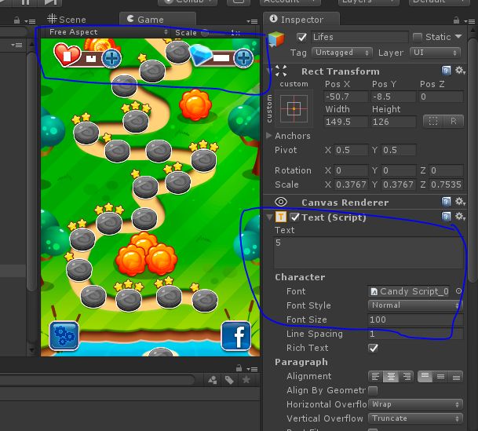Open Rect Transform help reference icon
The height and width of the screenshot is (431, 478).
[x=446, y=71]
